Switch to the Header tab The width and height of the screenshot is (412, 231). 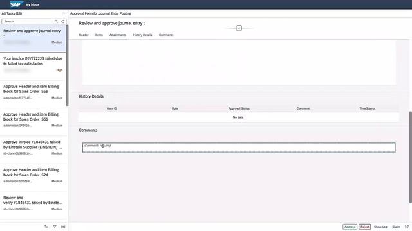pos(84,35)
